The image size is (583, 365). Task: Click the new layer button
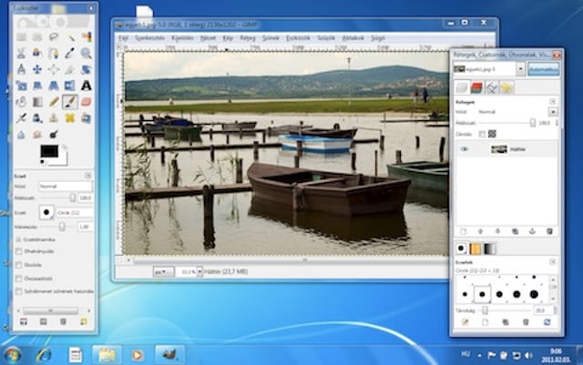pyautogui.click(x=464, y=231)
